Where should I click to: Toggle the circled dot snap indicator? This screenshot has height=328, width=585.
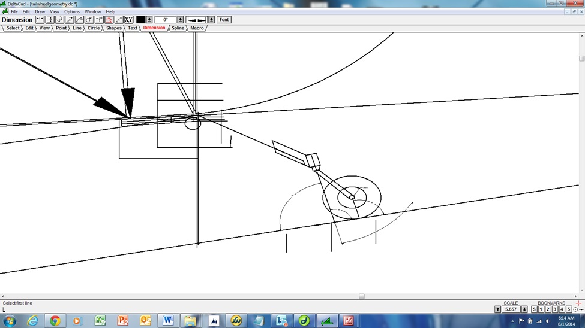pyautogui.click(x=576, y=309)
